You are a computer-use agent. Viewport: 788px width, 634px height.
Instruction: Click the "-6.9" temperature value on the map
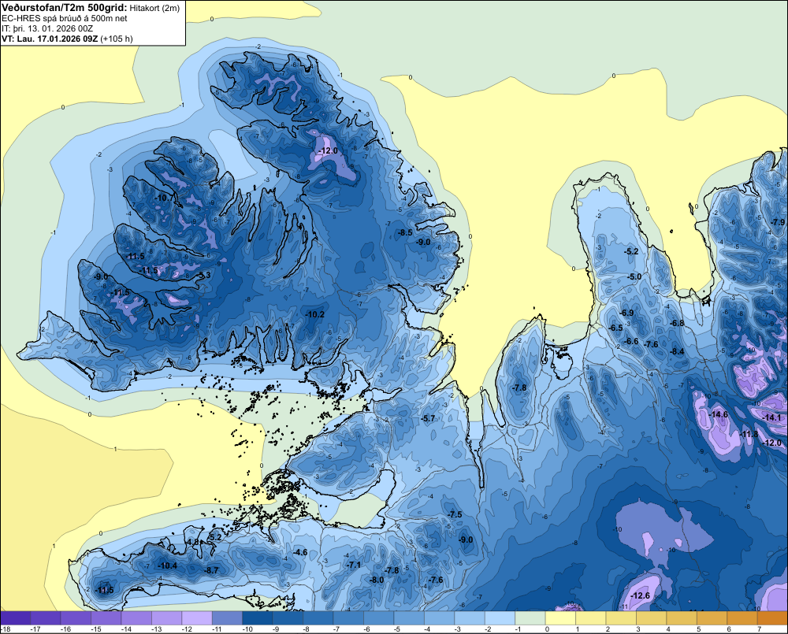tap(626, 313)
